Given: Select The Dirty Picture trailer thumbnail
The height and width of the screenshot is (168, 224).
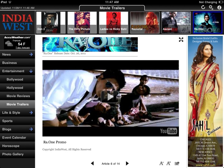Looking at the screenshot, I should [x=82, y=23].
